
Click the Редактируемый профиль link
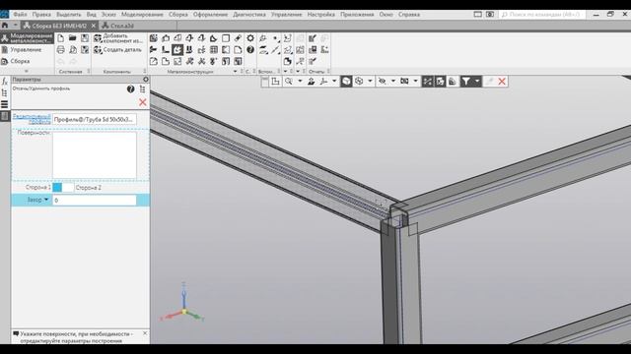32,119
